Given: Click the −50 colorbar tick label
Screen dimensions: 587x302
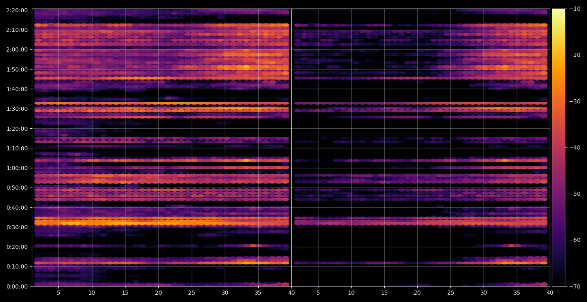Looking at the screenshot, I should point(574,194).
